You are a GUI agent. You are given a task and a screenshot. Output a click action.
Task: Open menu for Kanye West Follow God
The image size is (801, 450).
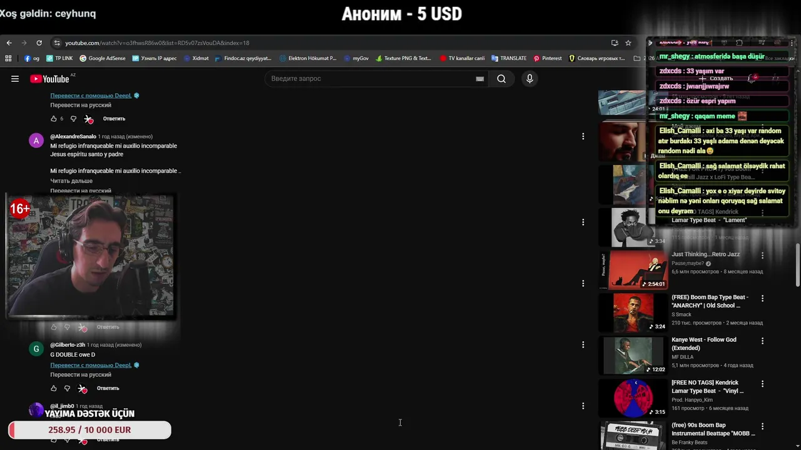tap(762, 341)
